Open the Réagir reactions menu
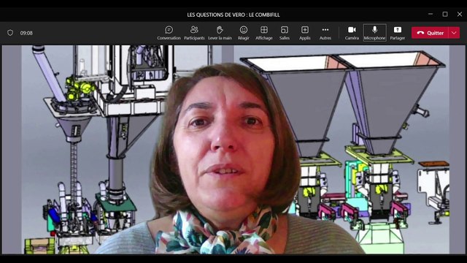This screenshot has width=467, height=263. point(244,33)
